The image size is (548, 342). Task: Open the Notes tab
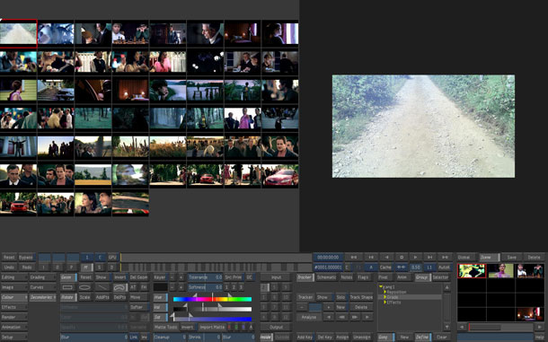click(347, 277)
